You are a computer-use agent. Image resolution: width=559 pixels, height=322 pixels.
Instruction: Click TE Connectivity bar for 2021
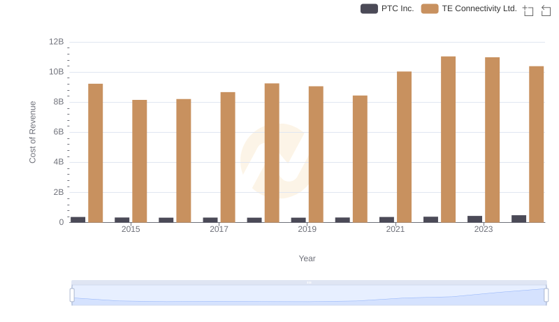(405, 147)
